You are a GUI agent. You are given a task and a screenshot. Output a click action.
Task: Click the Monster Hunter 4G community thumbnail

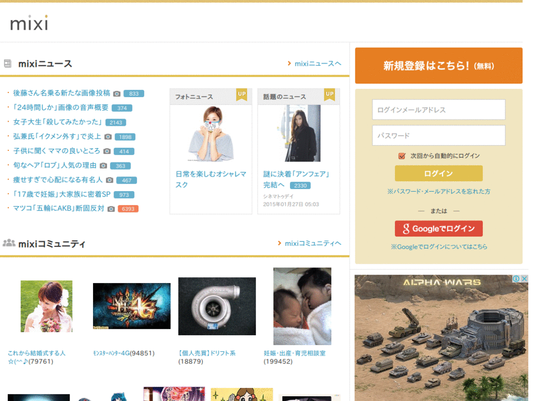(x=132, y=306)
